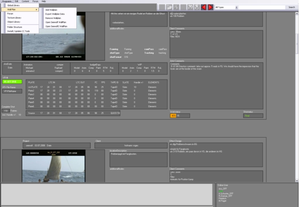The image size is (299, 207).
Task: Select Forum entry in the dropdown menu
Action: pyautogui.click(x=20, y=14)
